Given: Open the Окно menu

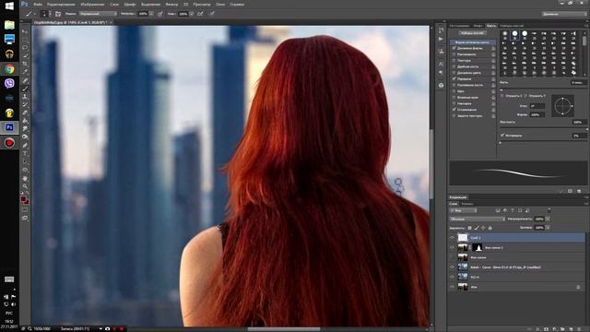Looking at the screenshot, I should [x=220, y=5].
